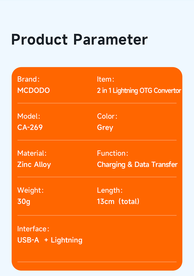Click the Lightning word under Interface
This screenshot has height=276, width=194.
66,240
